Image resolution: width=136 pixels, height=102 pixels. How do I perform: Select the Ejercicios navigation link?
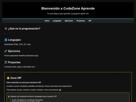(69, 21)
